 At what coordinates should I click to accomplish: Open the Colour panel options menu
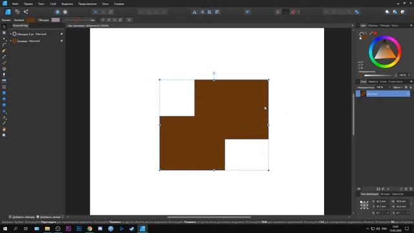point(411,25)
